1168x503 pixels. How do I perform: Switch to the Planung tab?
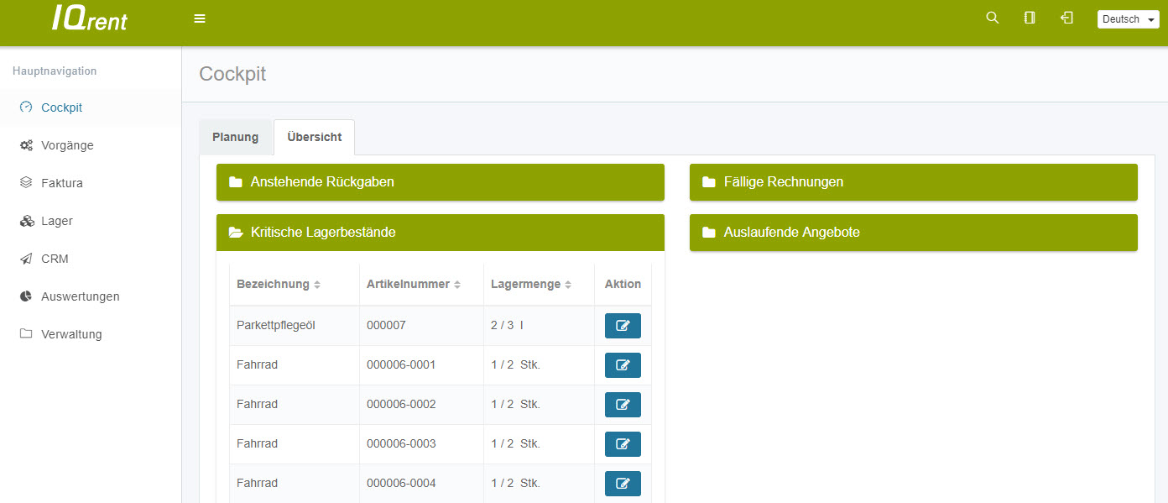[x=236, y=138]
